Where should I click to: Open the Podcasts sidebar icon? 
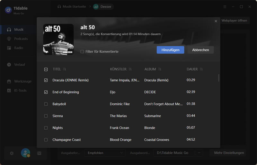9,39
